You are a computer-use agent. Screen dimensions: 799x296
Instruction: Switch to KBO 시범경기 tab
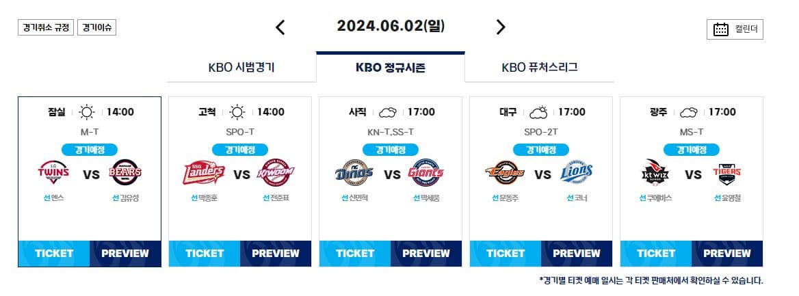point(241,67)
